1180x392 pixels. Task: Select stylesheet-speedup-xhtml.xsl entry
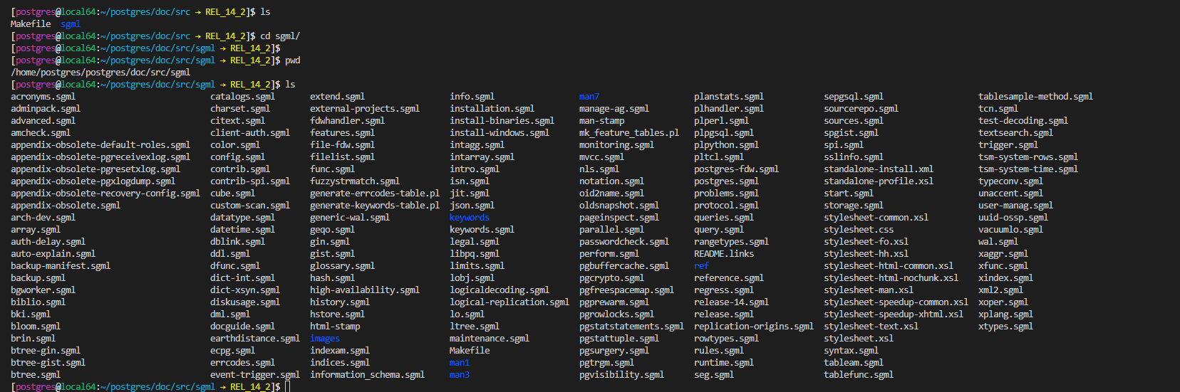[x=894, y=314]
